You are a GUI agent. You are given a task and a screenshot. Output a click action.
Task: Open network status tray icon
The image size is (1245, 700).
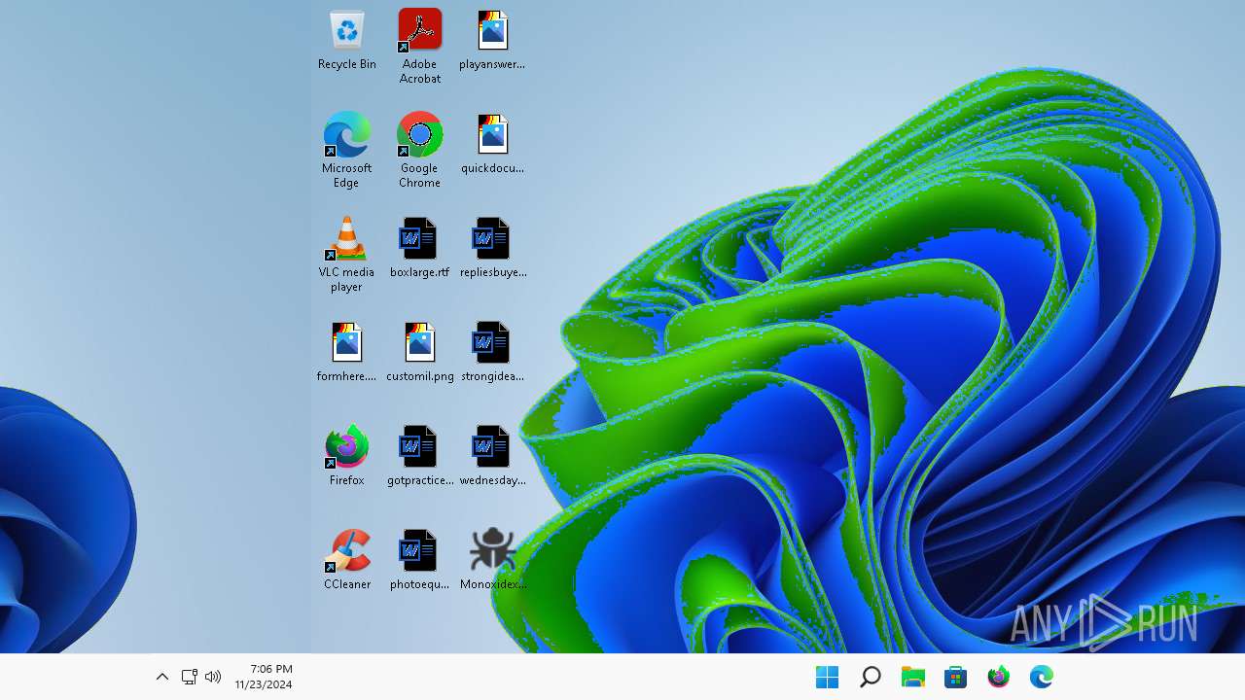point(190,677)
